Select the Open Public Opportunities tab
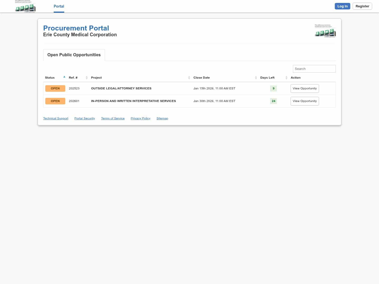 tap(74, 55)
